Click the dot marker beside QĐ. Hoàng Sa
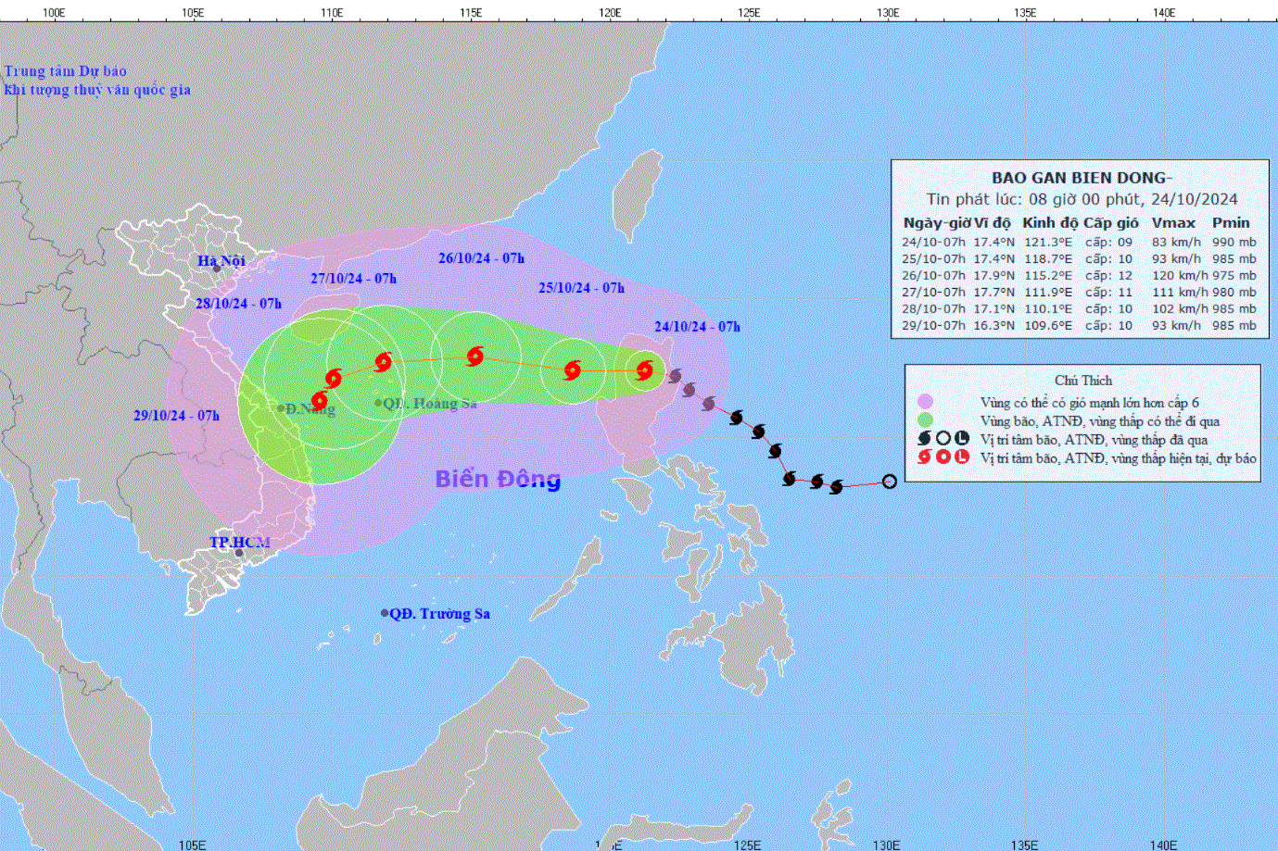The width and height of the screenshot is (1278, 851). (378, 403)
